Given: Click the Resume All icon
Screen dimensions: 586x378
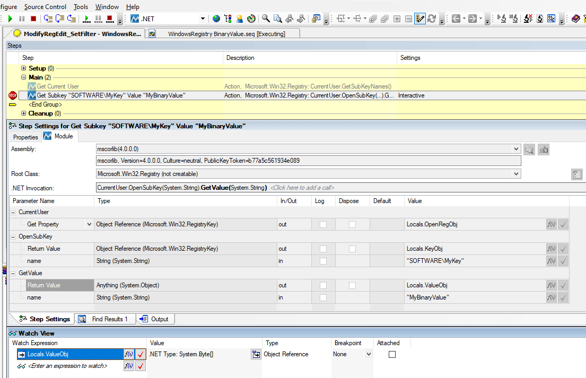Looking at the screenshot, I should coord(86,19).
